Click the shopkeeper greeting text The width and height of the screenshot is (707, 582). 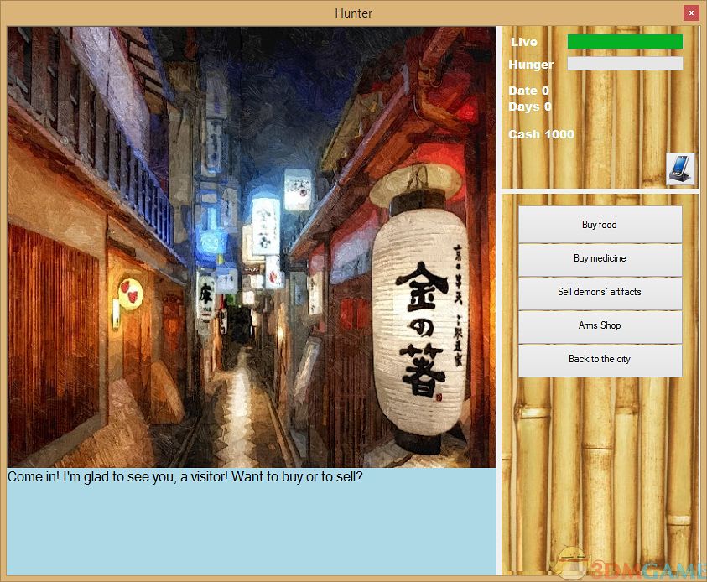point(185,477)
